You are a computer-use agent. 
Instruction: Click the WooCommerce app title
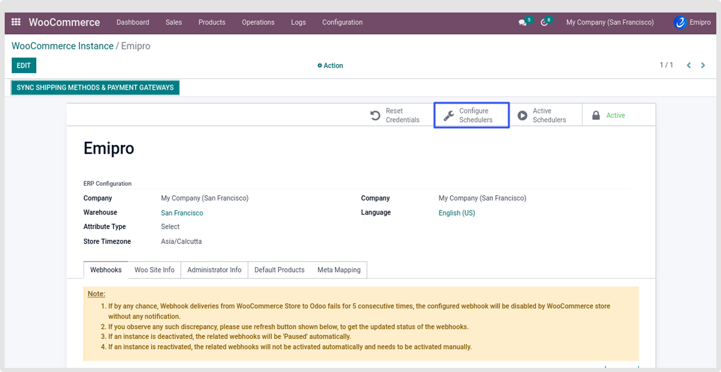[64, 22]
